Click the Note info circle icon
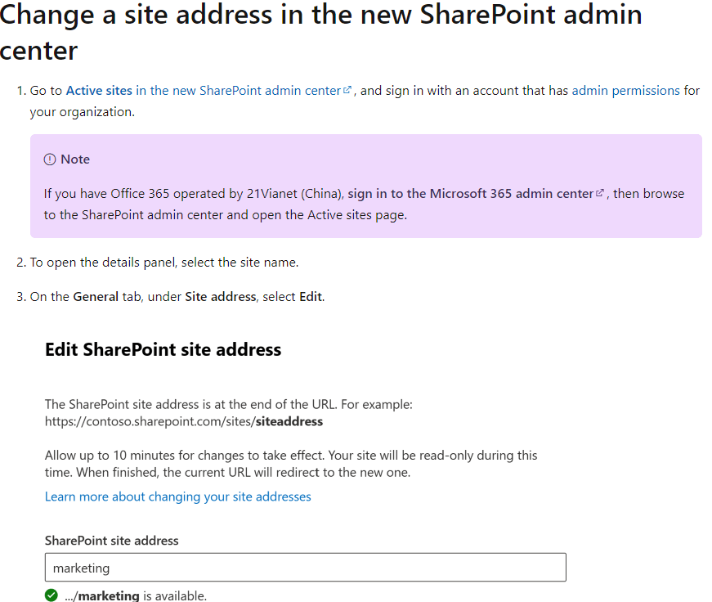The height and width of the screenshot is (602, 712). coord(50,159)
